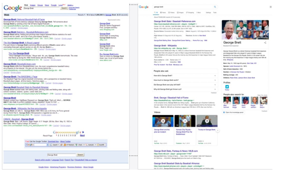Click the share icon in George Brett panel
The height and width of the screenshot is (175, 281).
(x=265, y=43)
